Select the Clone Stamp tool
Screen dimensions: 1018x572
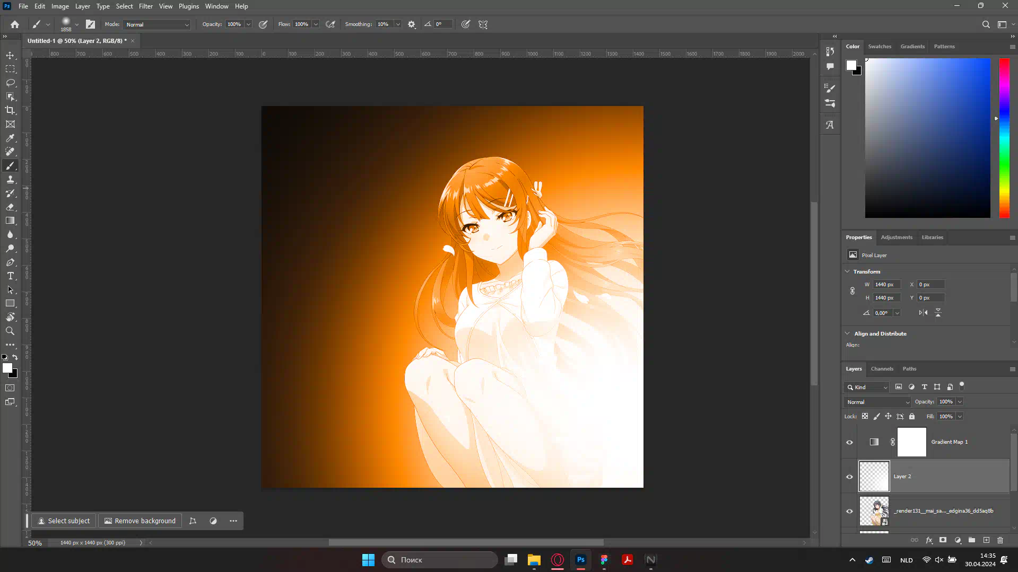coord(10,180)
